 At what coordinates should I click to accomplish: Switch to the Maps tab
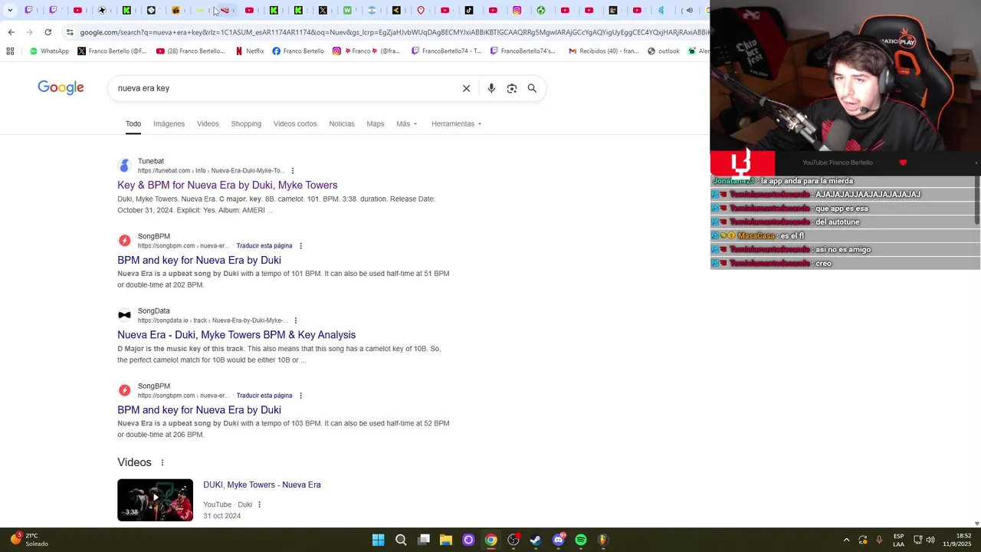pyautogui.click(x=376, y=123)
